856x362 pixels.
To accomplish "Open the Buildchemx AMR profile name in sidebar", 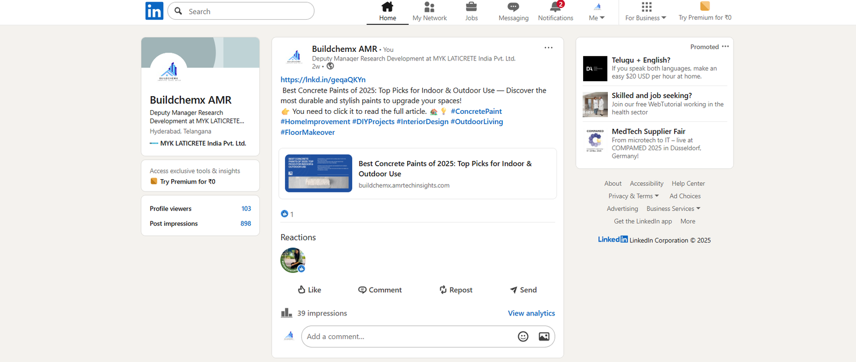I will click(190, 100).
